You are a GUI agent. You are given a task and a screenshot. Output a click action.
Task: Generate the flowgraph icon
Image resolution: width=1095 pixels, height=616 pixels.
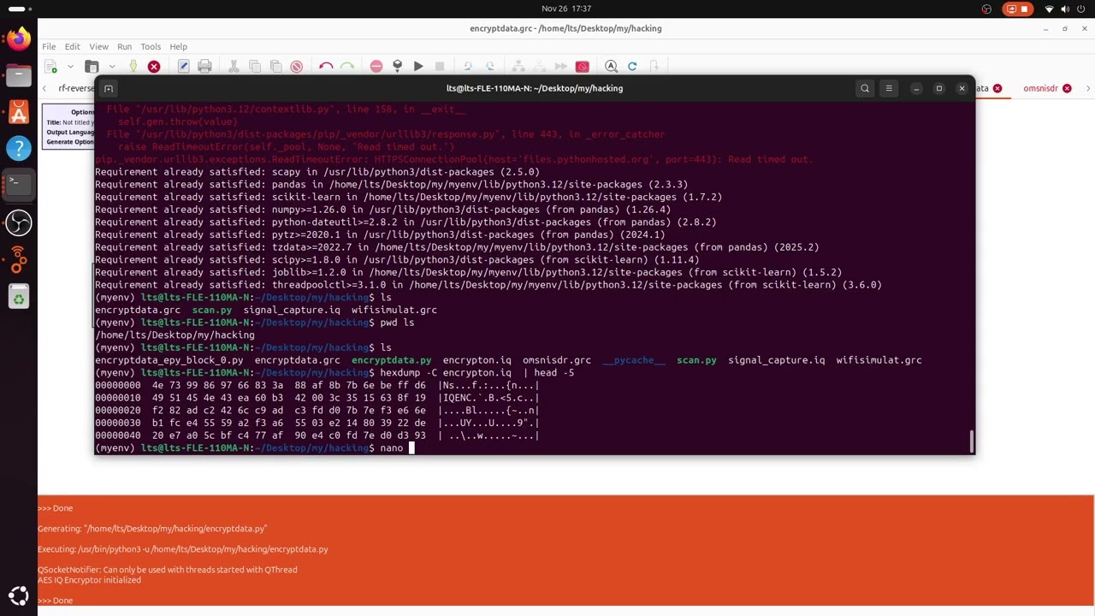[397, 67]
